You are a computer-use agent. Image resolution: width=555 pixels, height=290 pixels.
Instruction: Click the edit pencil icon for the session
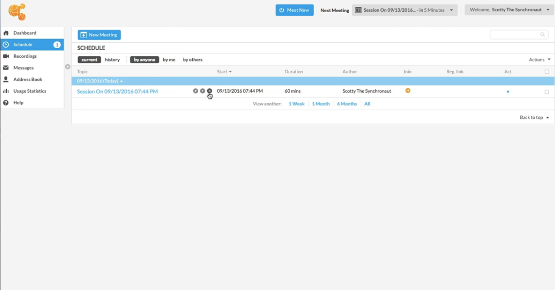click(195, 91)
